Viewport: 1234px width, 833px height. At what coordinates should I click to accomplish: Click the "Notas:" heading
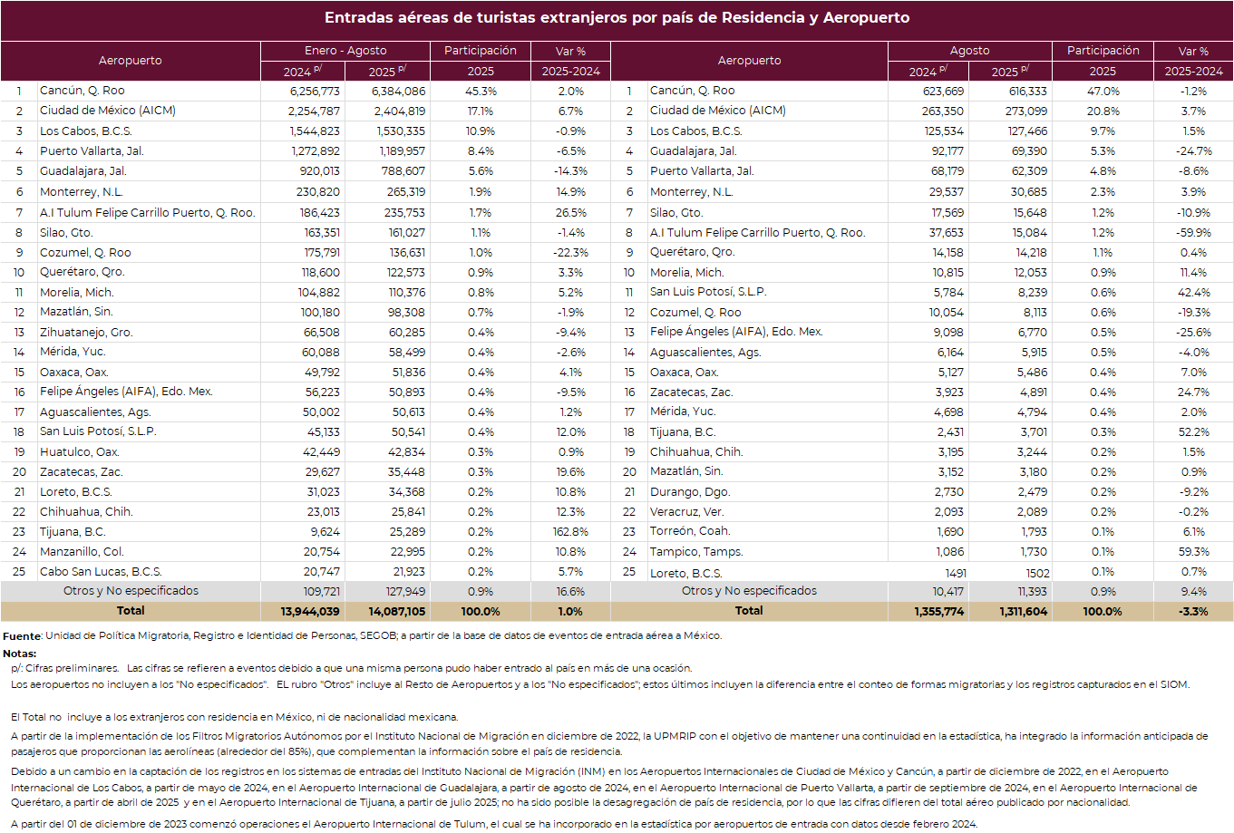(x=20, y=654)
